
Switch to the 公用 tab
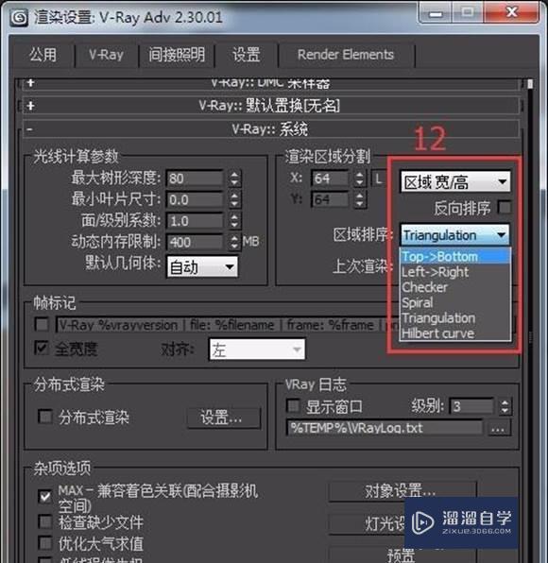click(x=43, y=55)
